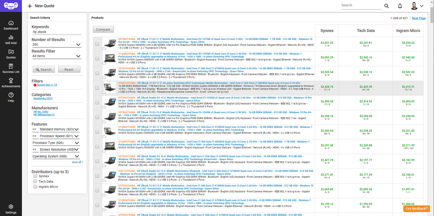The height and width of the screenshot is (216, 434).
Task: Open the notifications bell
Action: [x=400, y=6]
